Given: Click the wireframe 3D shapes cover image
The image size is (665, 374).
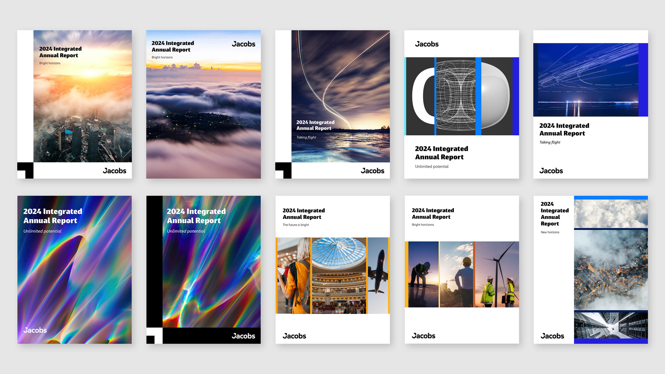Looking at the screenshot, I should 455,96.
